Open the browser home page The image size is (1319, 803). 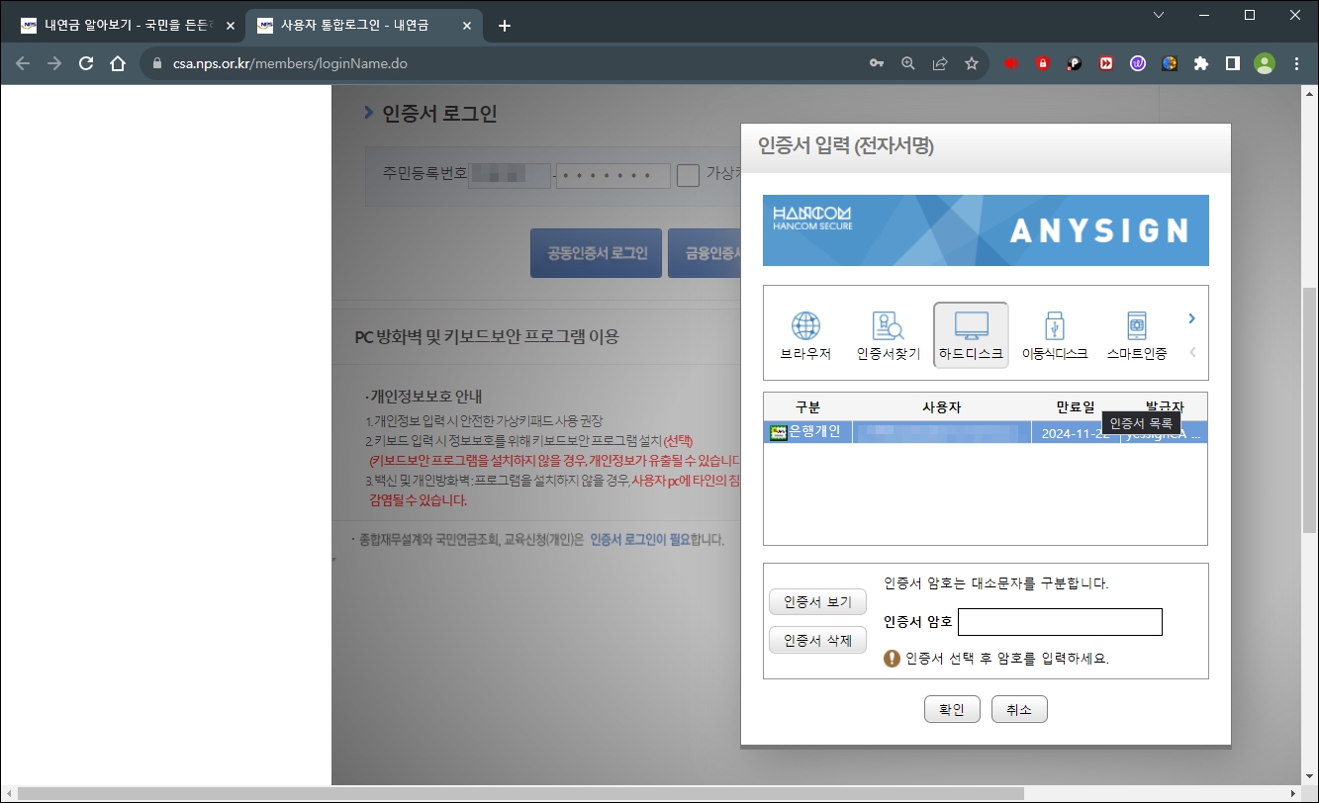(x=118, y=63)
